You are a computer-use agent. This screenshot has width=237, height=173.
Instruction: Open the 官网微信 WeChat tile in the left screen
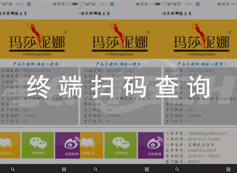(38, 145)
